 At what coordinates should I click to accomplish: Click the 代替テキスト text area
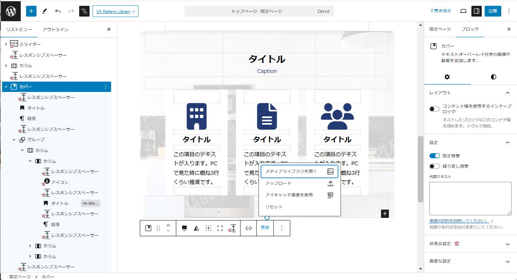[x=470, y=198]
